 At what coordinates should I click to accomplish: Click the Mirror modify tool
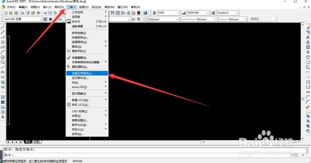(308, 37)
